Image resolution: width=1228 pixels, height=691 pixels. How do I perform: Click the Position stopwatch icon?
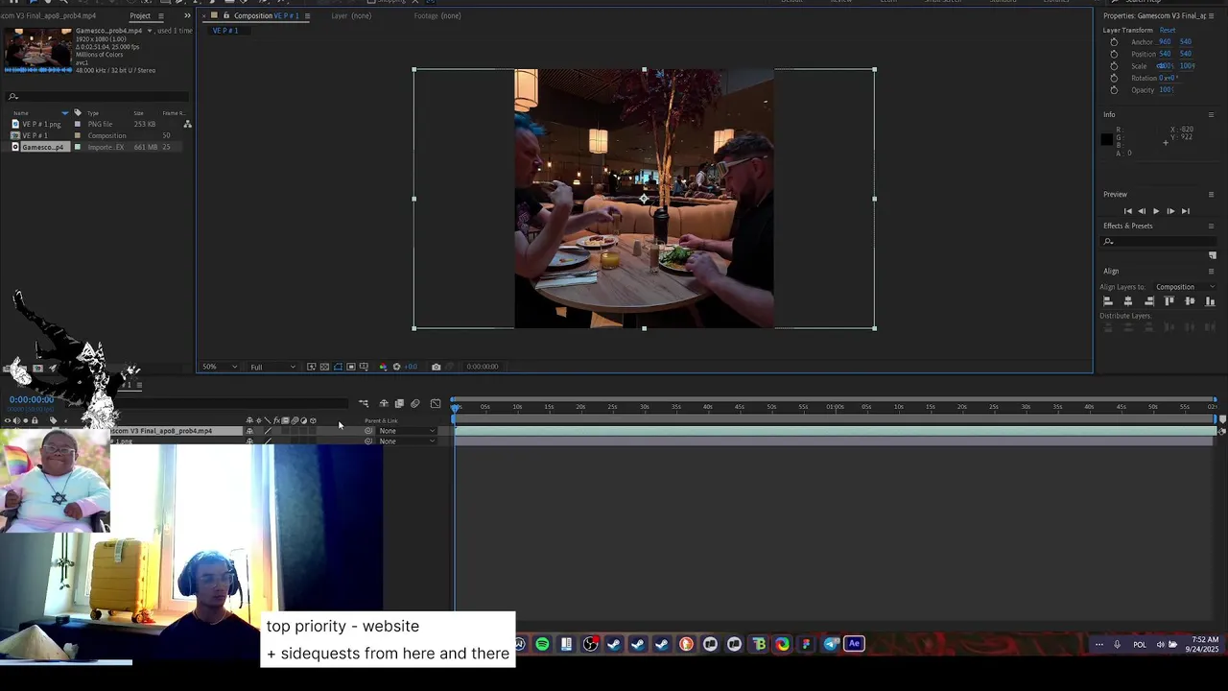click(x=1114, y=54)
